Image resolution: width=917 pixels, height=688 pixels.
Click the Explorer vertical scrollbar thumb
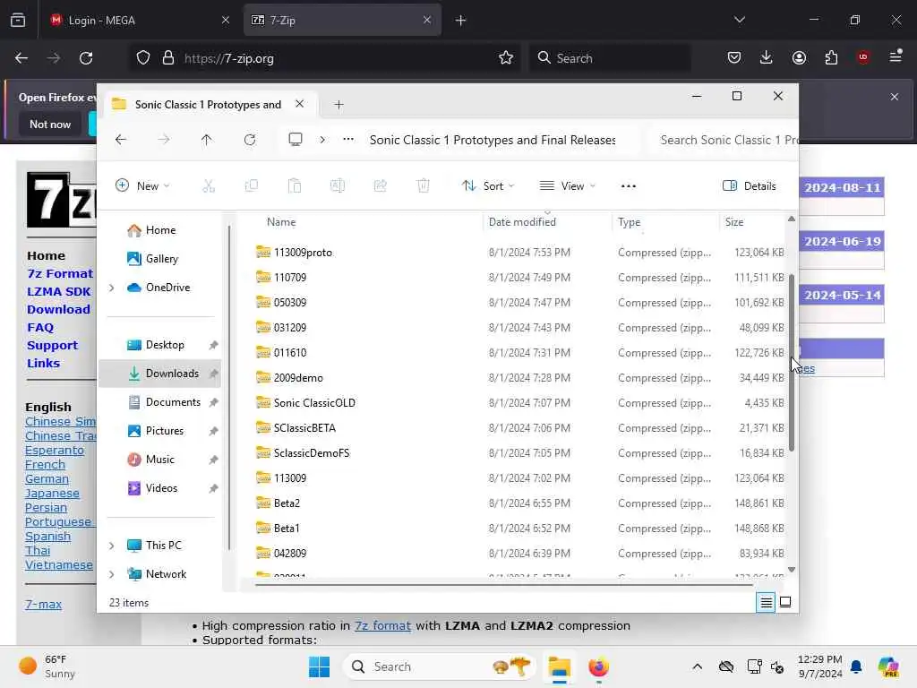(x=792, y=363)
